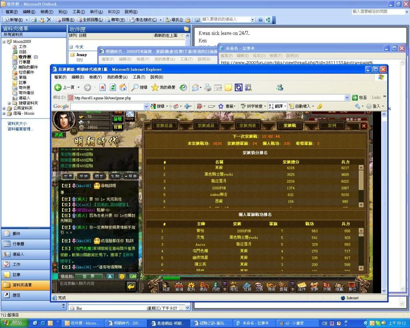This screenshot has width=410, height=328.
Task: Click IE Back (上一頁) button
Action: (64, 87)
